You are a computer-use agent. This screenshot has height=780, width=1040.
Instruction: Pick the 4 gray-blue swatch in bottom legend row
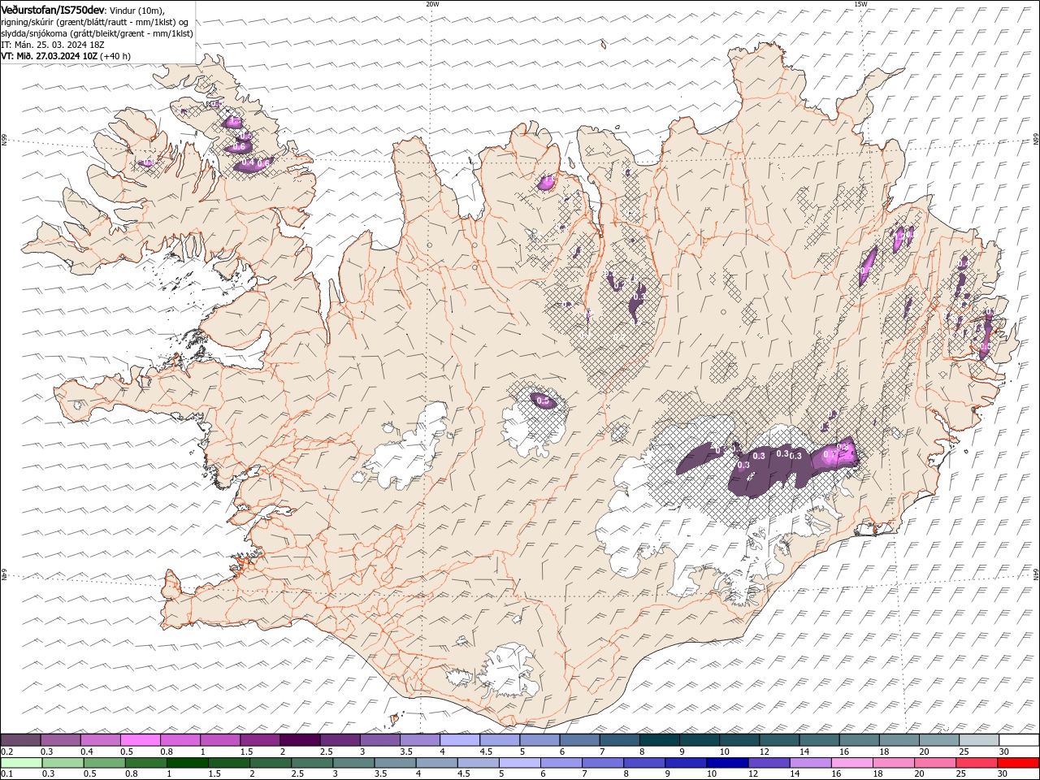click(x=437, y=763)
